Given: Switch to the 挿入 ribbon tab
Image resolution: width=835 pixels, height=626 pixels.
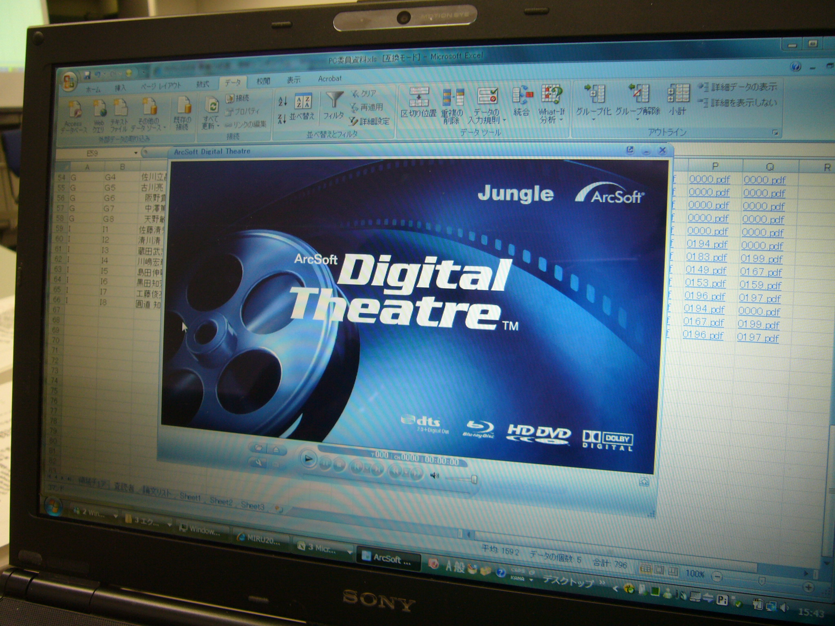Looking at the screenshot, I should coord(120,87).
